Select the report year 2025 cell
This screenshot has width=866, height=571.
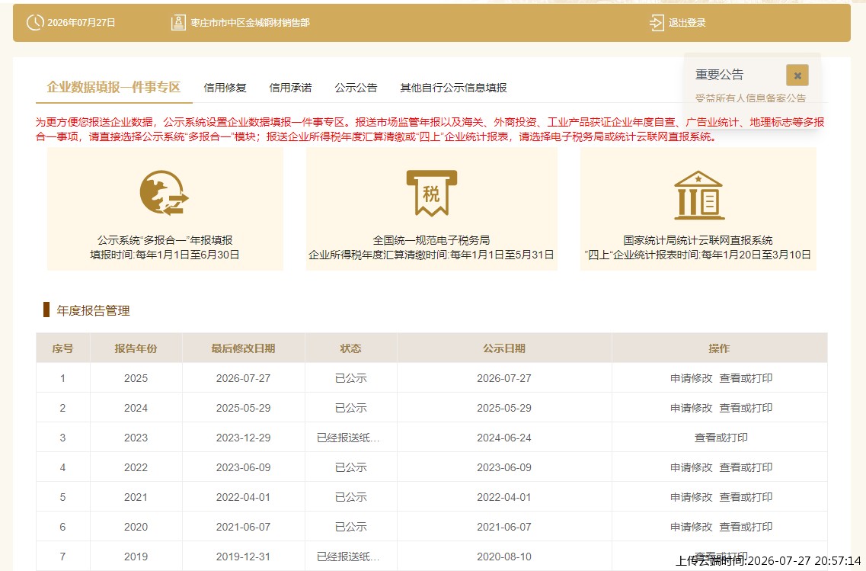136,378
